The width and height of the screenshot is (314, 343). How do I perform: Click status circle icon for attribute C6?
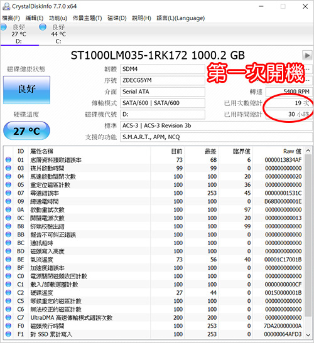click(8, 309)
